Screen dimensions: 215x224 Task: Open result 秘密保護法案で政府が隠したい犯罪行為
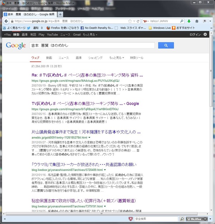coord(83,201)
